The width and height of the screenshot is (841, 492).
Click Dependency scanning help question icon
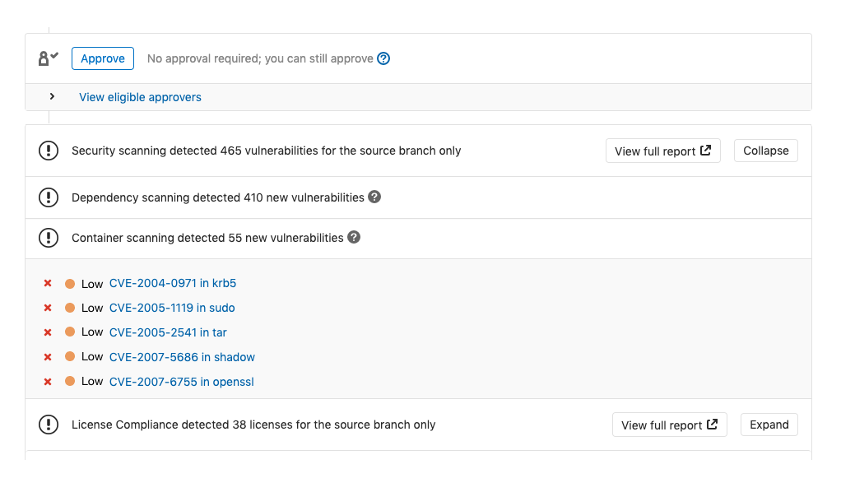tap(374, 197)
